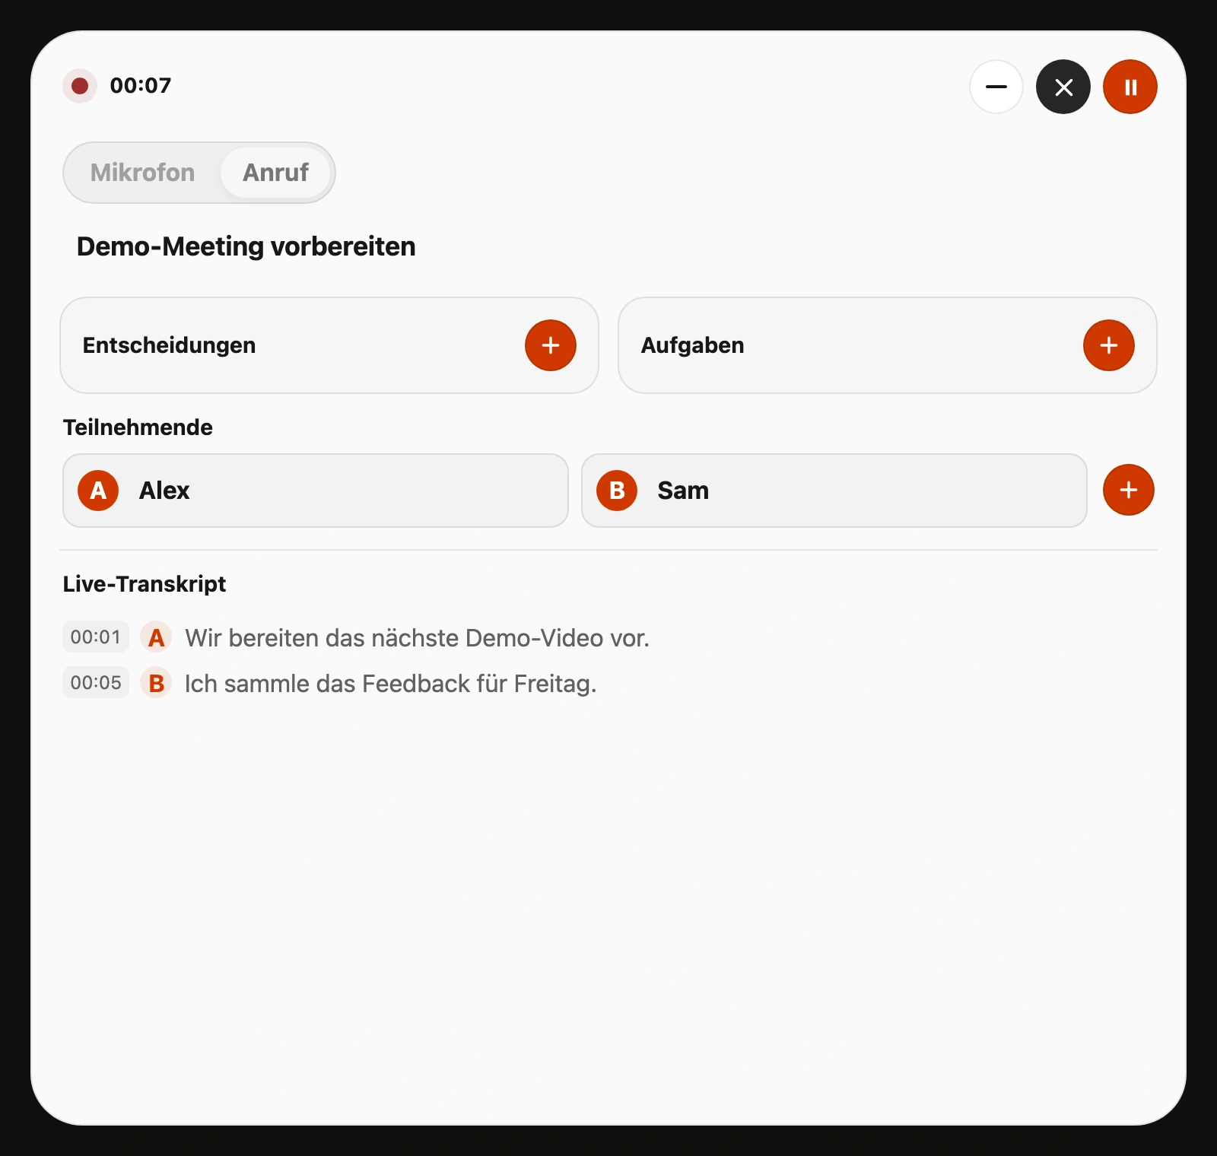
Task: Select the Anruf source tab
Action: click(275, 173)
